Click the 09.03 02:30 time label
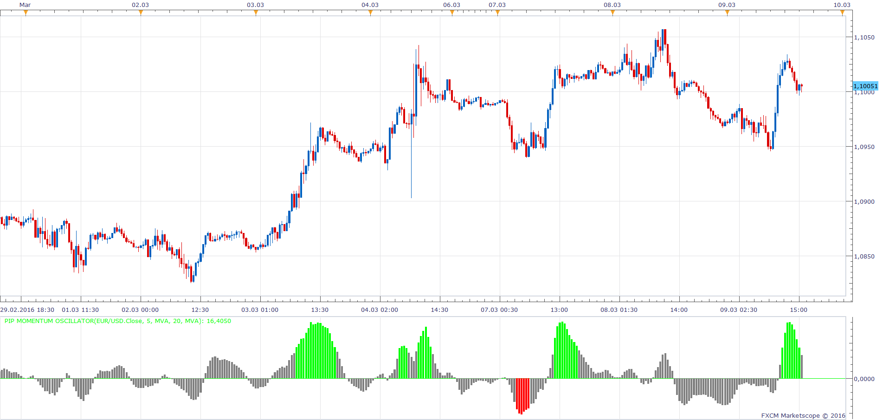This screenshot has width=883, height=420. (739, 310)
